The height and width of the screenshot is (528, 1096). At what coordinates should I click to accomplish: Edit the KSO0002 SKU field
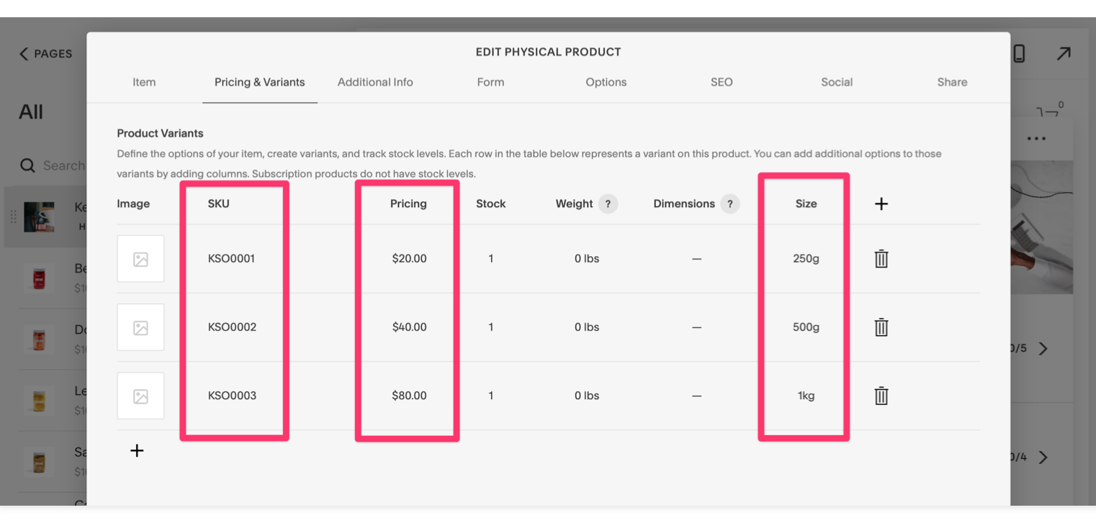[x=232, y=327]
